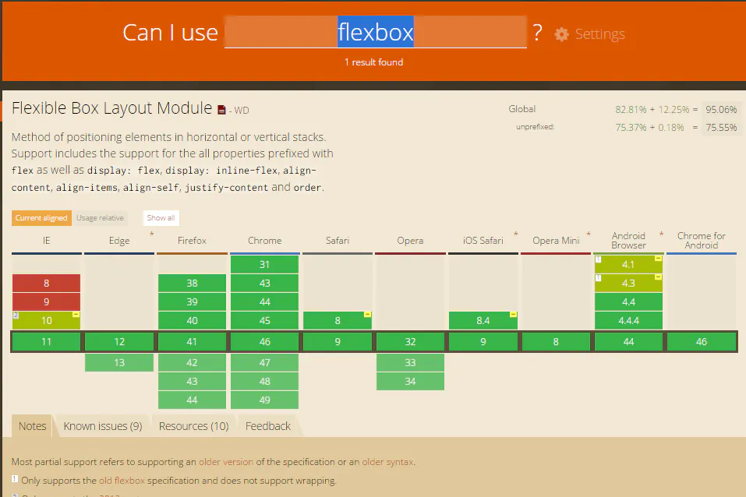746x497 pixels.
Task: Click the IE 10 partial support cell
Action: coord(46,320)
